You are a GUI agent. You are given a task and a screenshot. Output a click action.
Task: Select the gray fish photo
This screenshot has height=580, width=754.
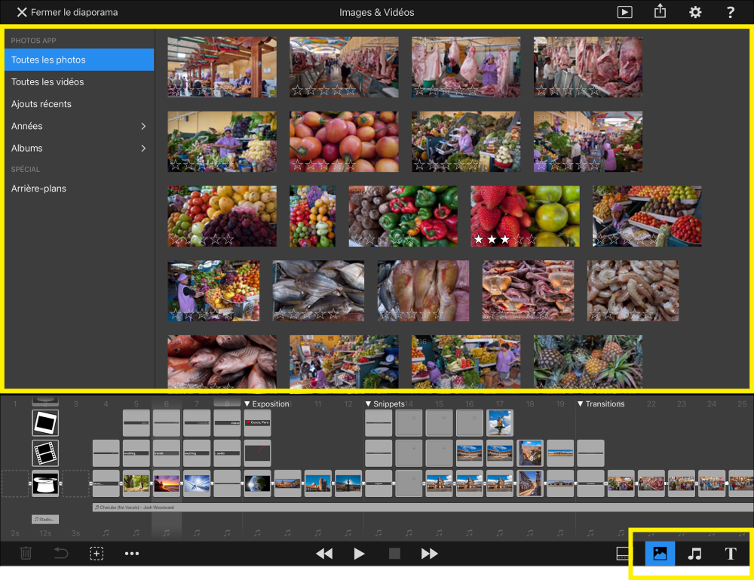(x=318, y=290)
